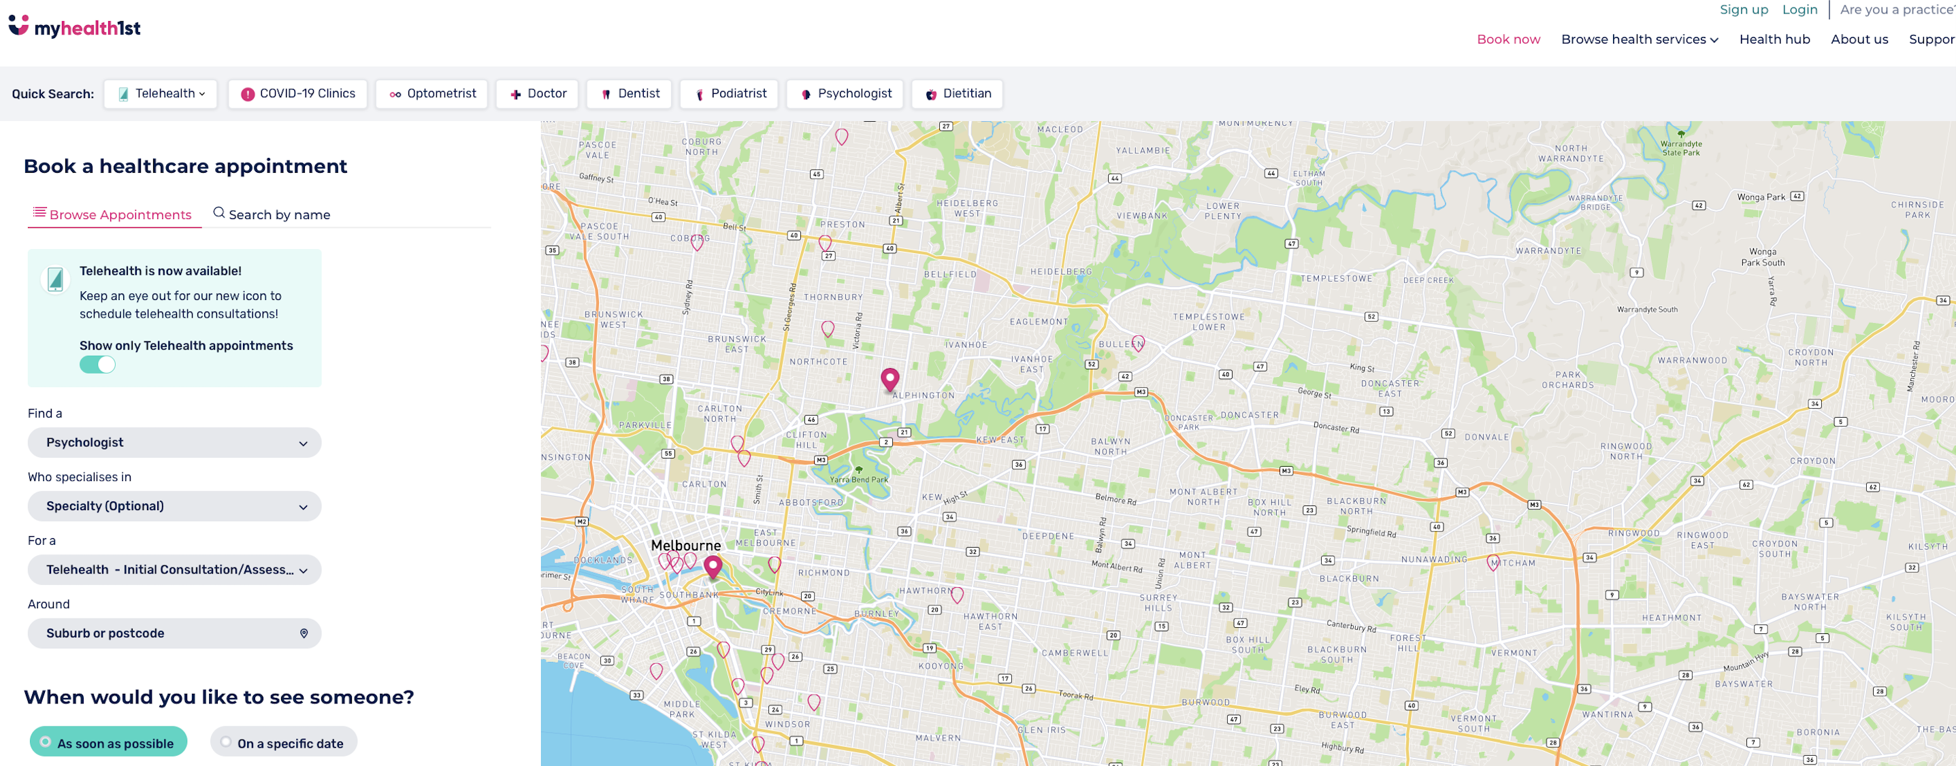
Task: Open the Psychologist practitioner dropdown
Action: [x=175, y=443]
